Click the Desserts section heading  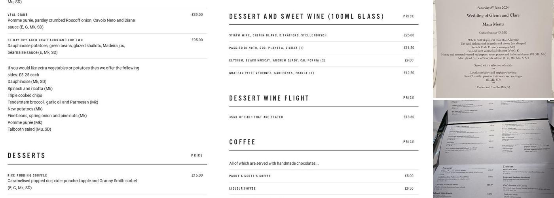click(x=27, y=156)
